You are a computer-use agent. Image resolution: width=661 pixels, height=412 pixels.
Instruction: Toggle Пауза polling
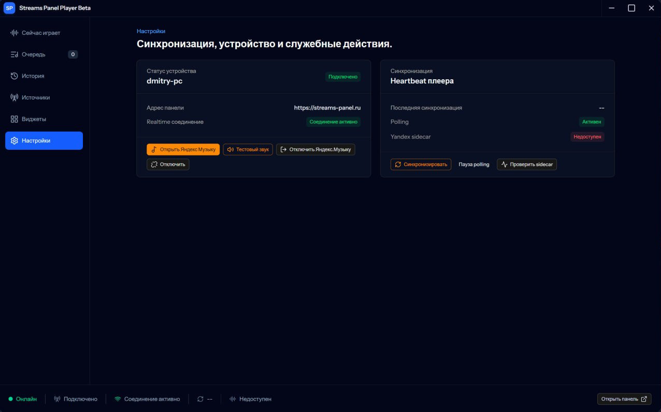pos(474,164)
